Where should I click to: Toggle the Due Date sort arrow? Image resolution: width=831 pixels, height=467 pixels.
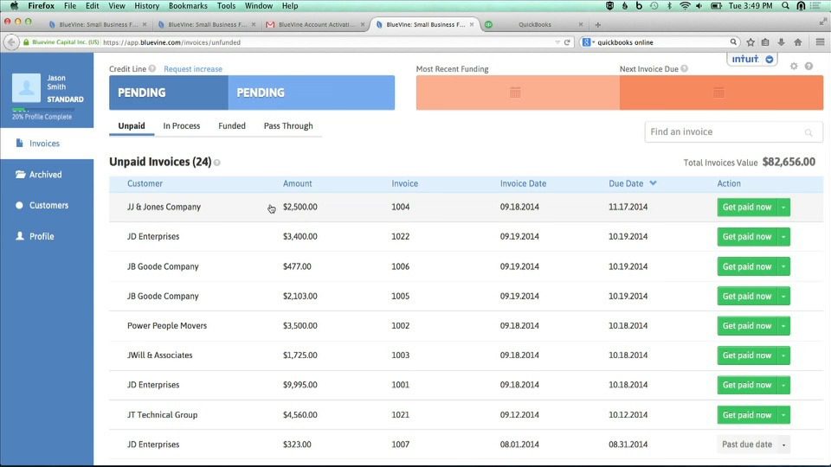tap(653, 183)
